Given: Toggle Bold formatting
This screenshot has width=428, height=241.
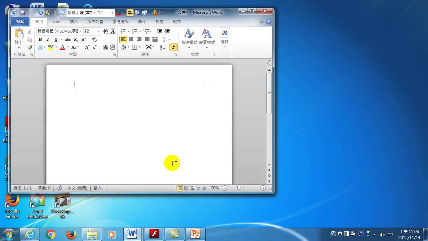Looking at the screenshot, I should click(x=40, y=39).
